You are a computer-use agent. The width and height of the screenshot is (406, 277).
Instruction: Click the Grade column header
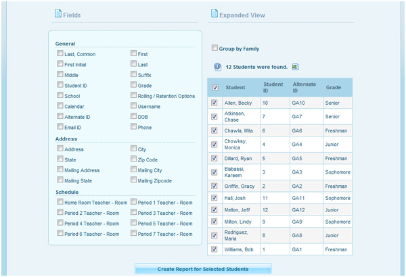pyautogui.click(x=333, y=87)
